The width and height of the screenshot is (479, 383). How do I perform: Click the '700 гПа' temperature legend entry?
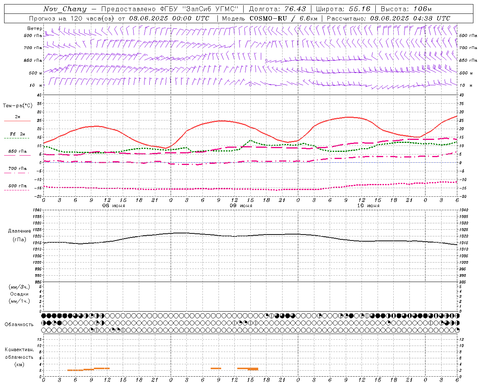17,168
